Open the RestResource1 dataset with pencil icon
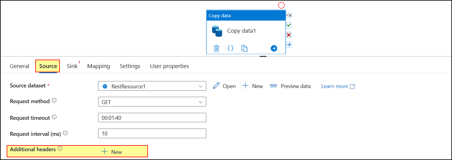 224,86
